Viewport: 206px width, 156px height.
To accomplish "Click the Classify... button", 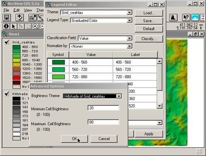I will (149, 39).
